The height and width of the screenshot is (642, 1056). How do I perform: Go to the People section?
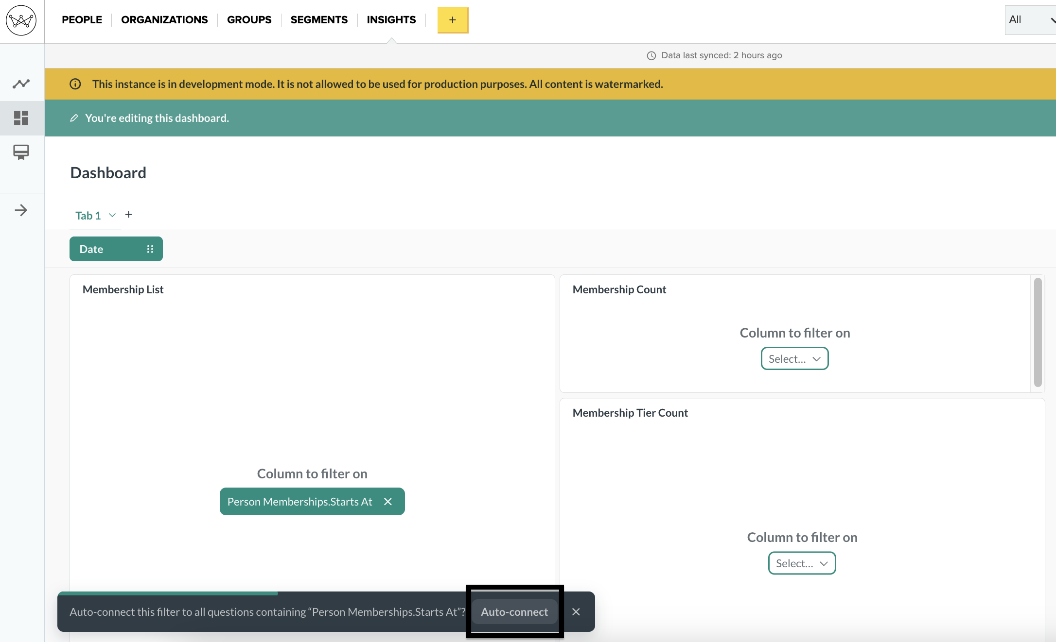pyautogui.click(x=82, y=20)
